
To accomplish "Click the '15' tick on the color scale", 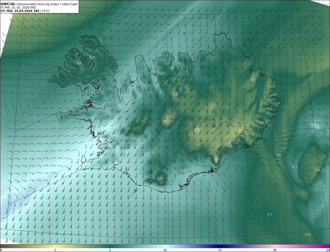I will pyautogui.click(x=220, y=250).
